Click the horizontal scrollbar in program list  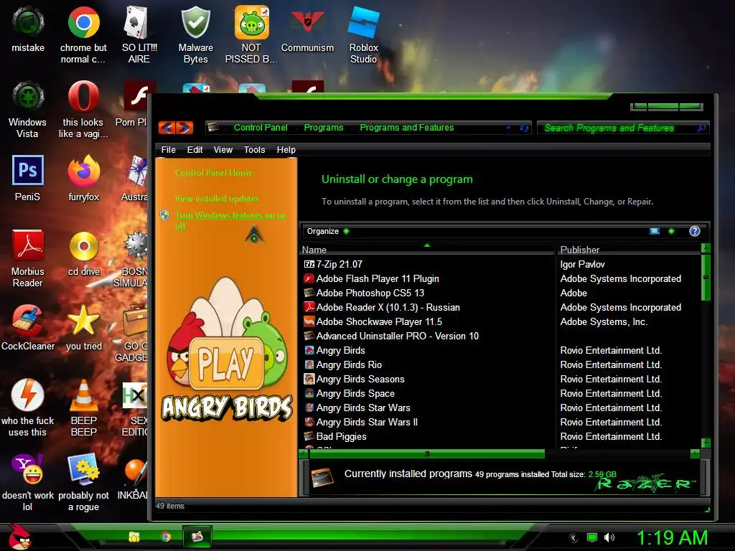[426, 453]
